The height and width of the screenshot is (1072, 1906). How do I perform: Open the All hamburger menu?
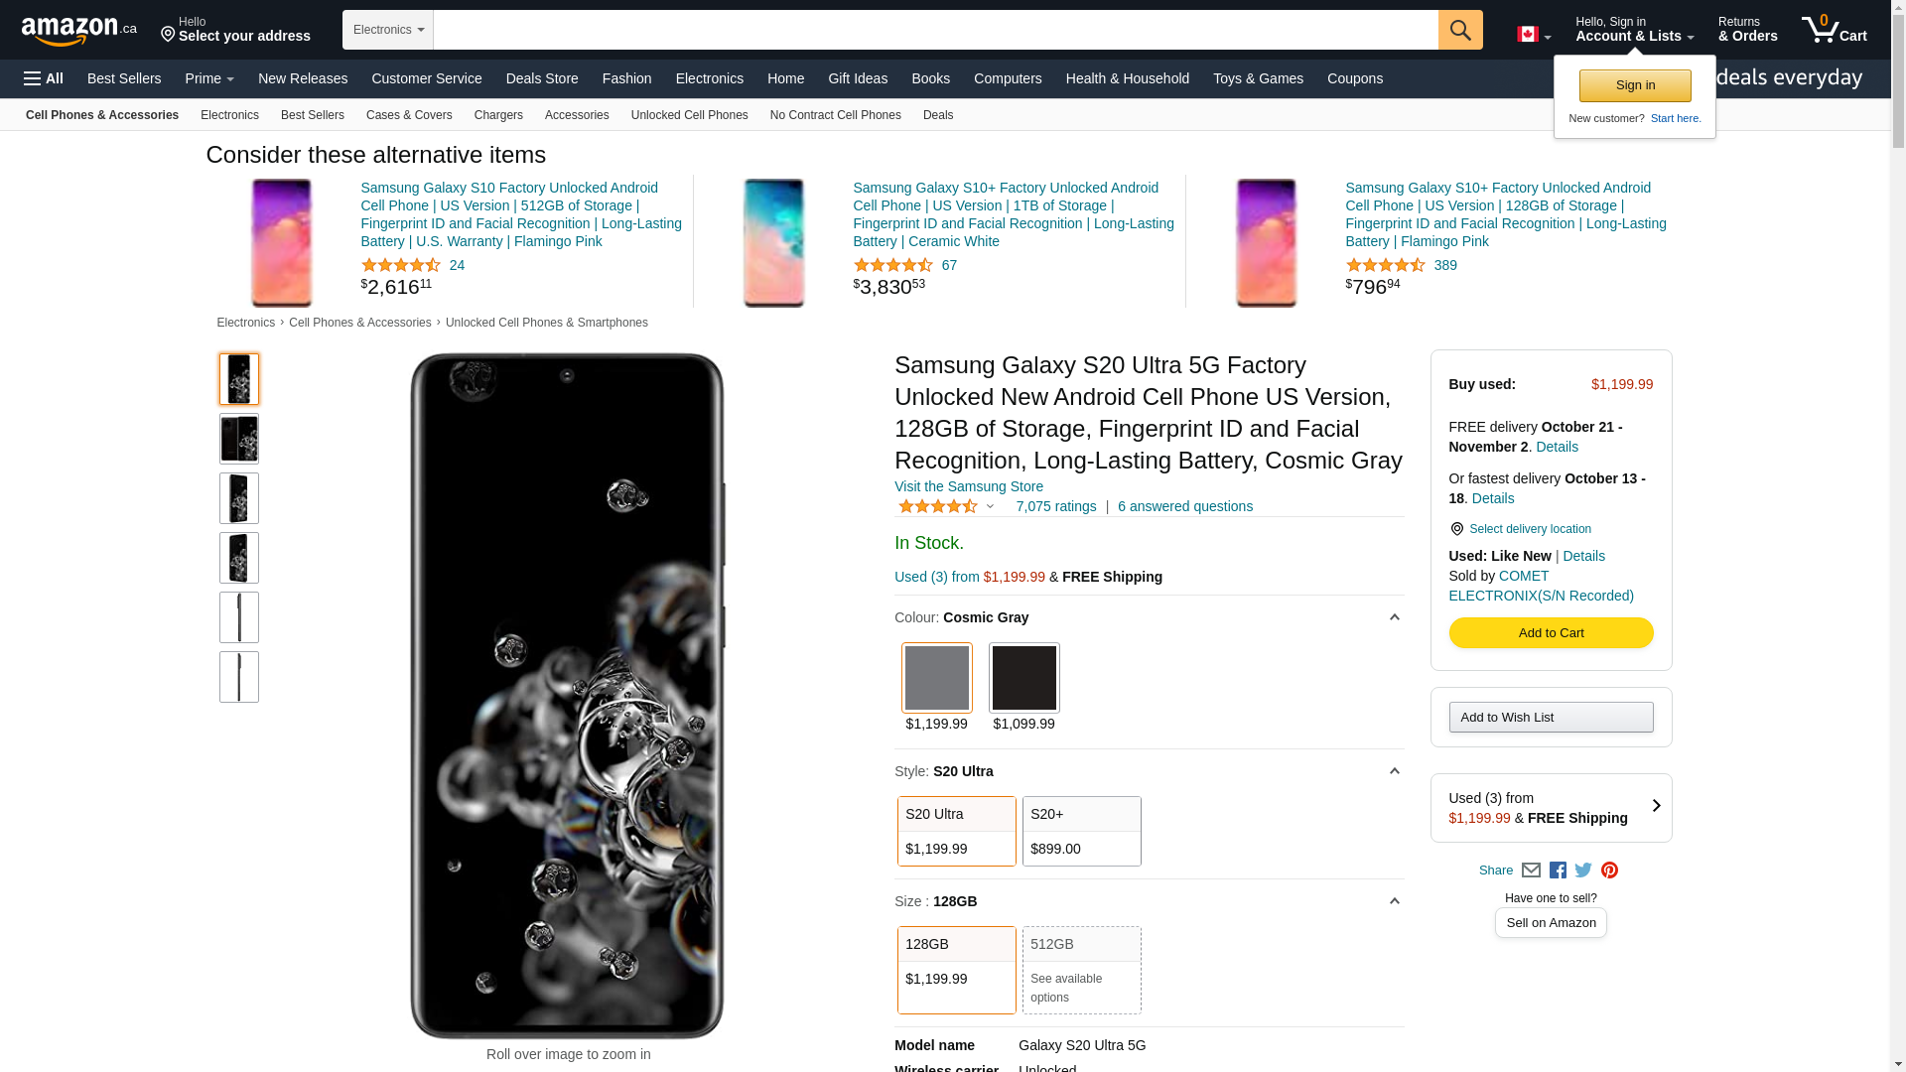pyautogui.click(x=44, y=78)
